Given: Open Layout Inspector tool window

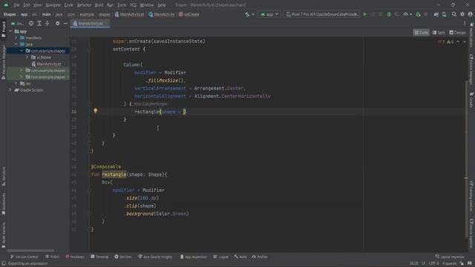Looking at the screenshot, I should tap(450, 257).
